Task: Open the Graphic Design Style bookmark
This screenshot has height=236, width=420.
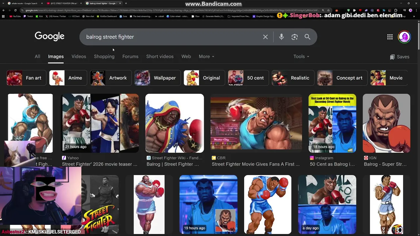Action: click(263, 16)
